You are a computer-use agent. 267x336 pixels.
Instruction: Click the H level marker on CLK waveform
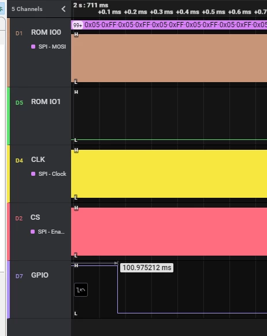(x=76, y=150)
